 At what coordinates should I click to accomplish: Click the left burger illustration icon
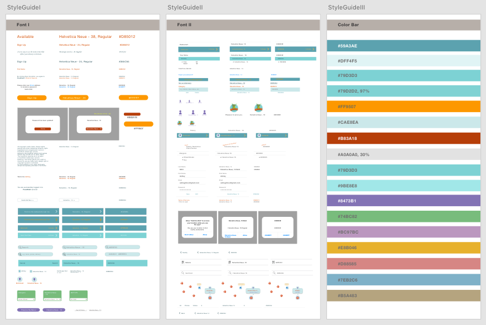point(234,108)
